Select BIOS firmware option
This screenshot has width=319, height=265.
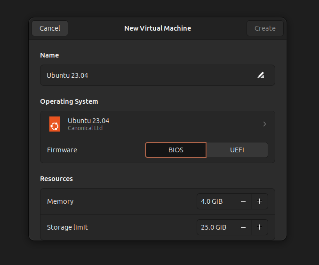point(176,150)
